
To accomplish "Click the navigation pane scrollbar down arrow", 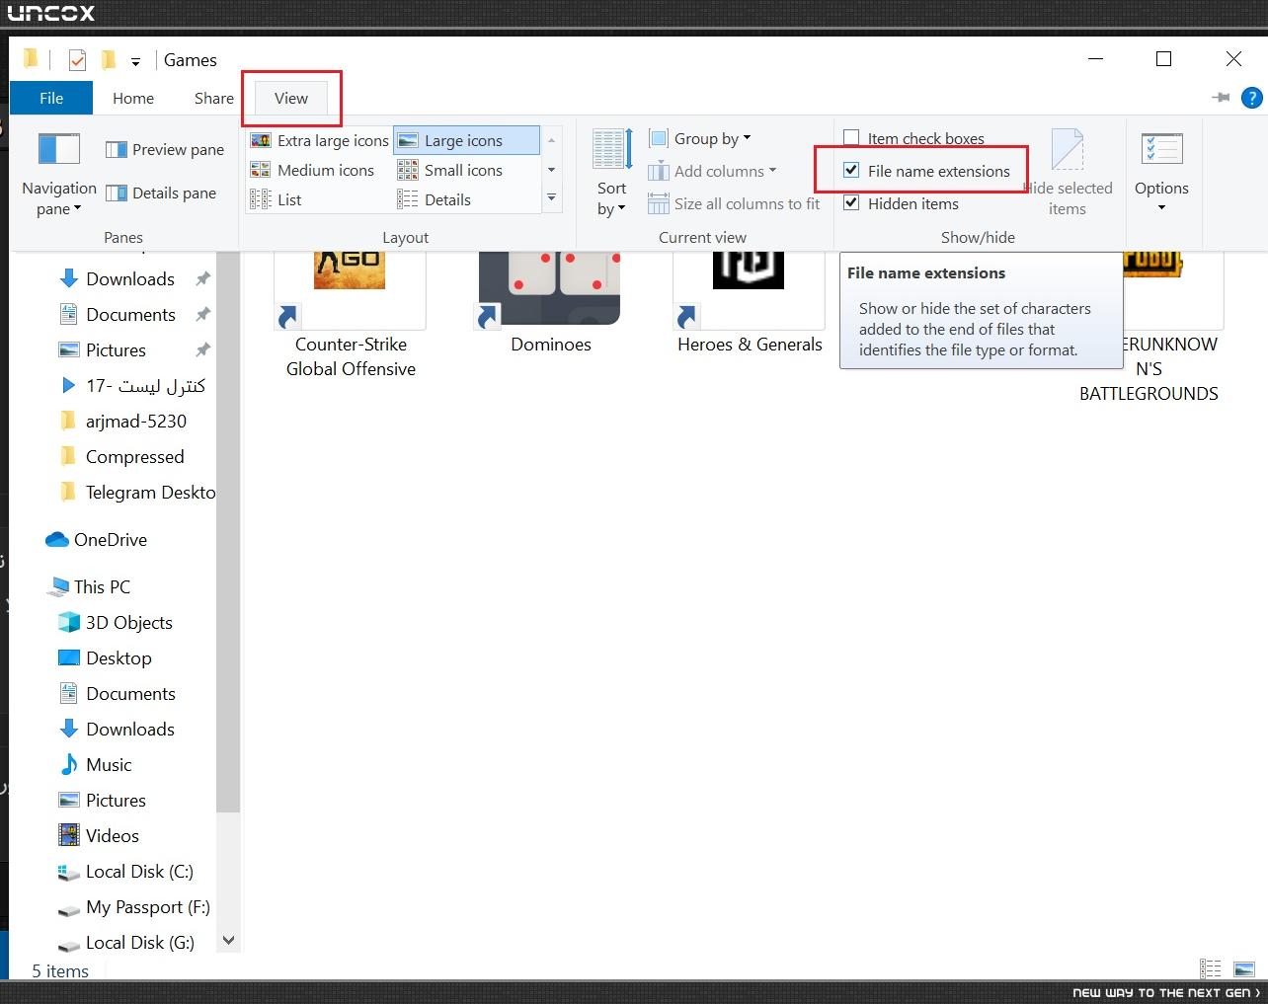I will [228, 940].
